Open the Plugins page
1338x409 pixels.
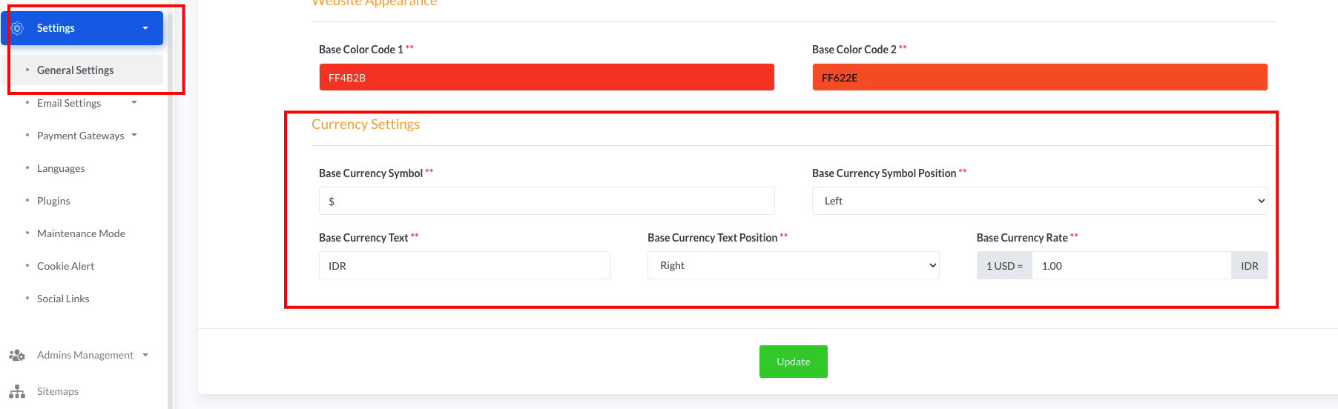(53, 201)
